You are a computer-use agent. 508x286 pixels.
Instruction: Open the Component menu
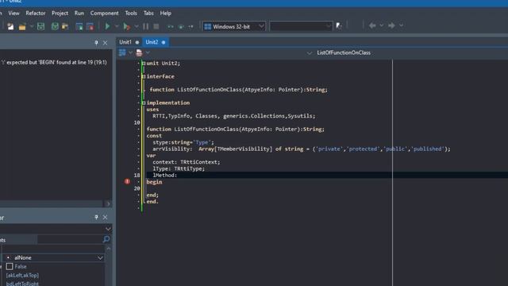pyautogui.click(x=104, y=14)
